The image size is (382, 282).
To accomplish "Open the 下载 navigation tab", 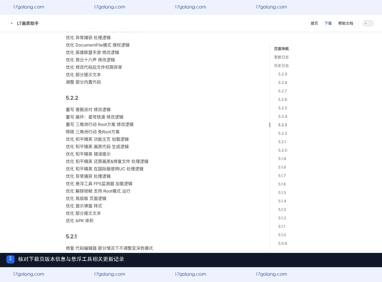I will coord(328,23).
